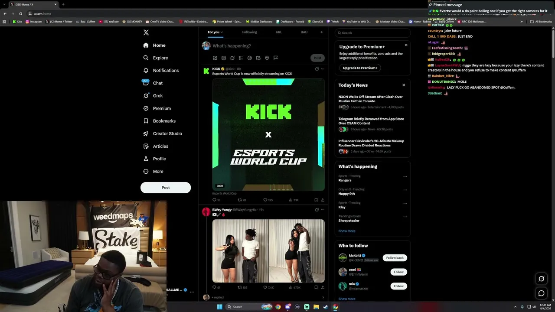555x312 pixels.
Task: Share the BWay Yungy post
Action: [323, 287]
